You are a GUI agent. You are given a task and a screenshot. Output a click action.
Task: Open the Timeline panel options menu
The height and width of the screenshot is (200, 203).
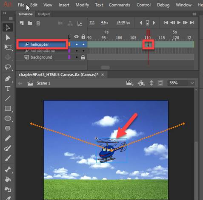(194, 14)
